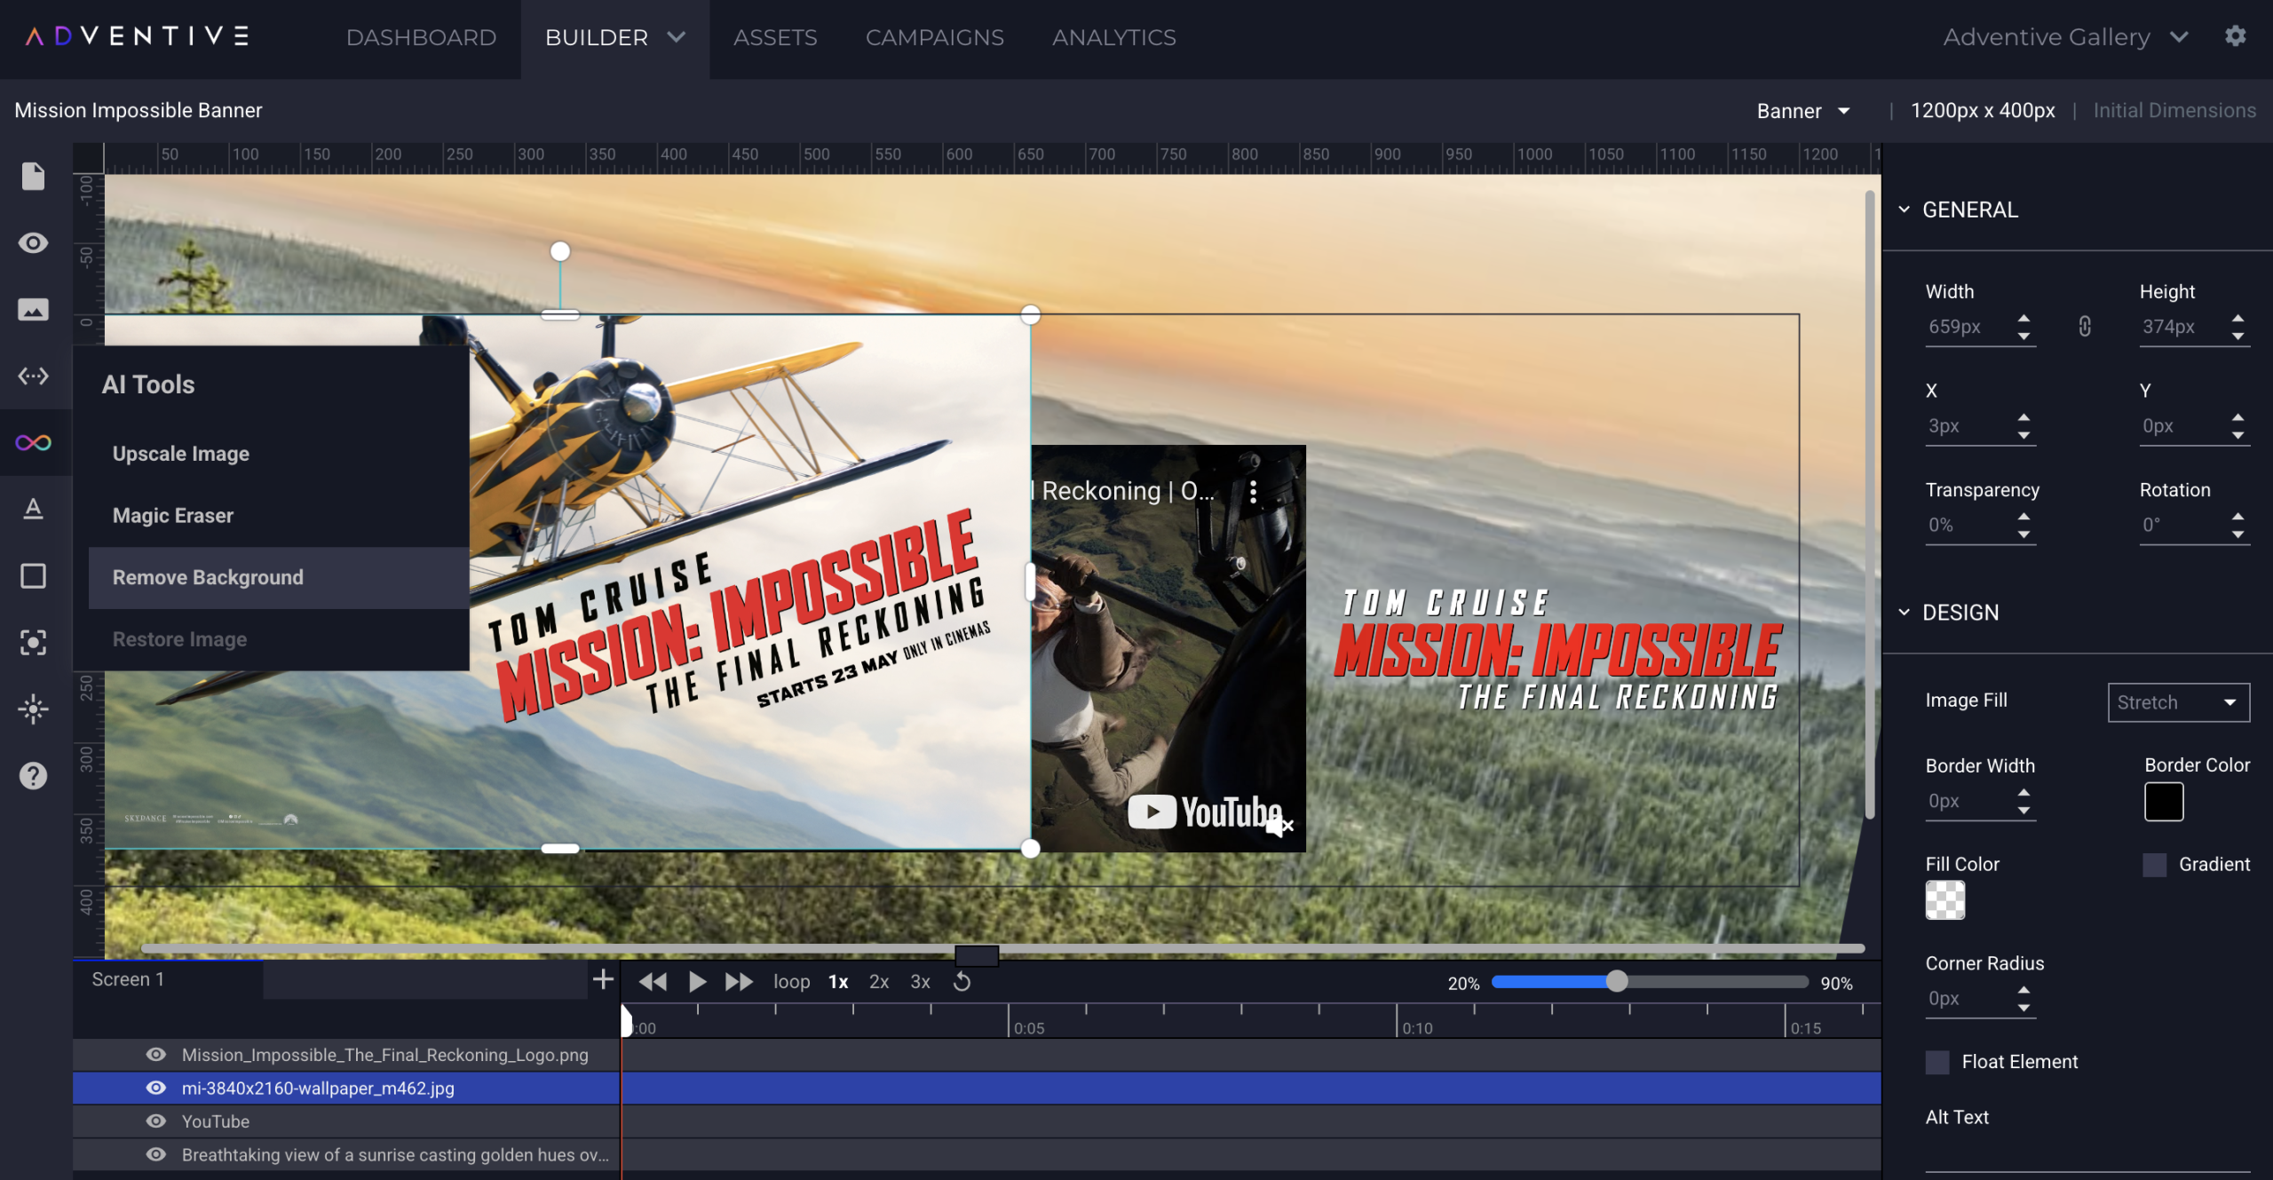The height and width of the screenshot is (1180, 2273).
Task: Increase Corner Radius stepper
Action: pos(2024,990)
